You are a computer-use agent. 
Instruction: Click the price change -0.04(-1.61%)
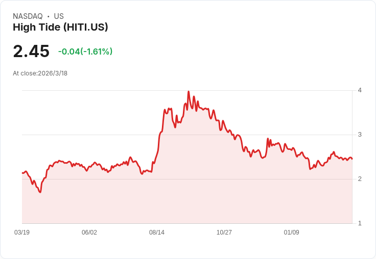(x=85, y=51)
